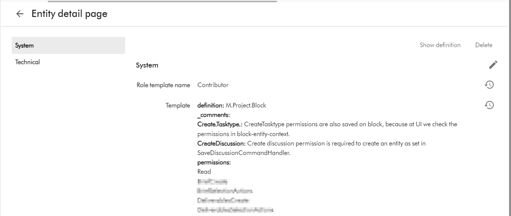Open history for the Template field

(x=489, y=105)
